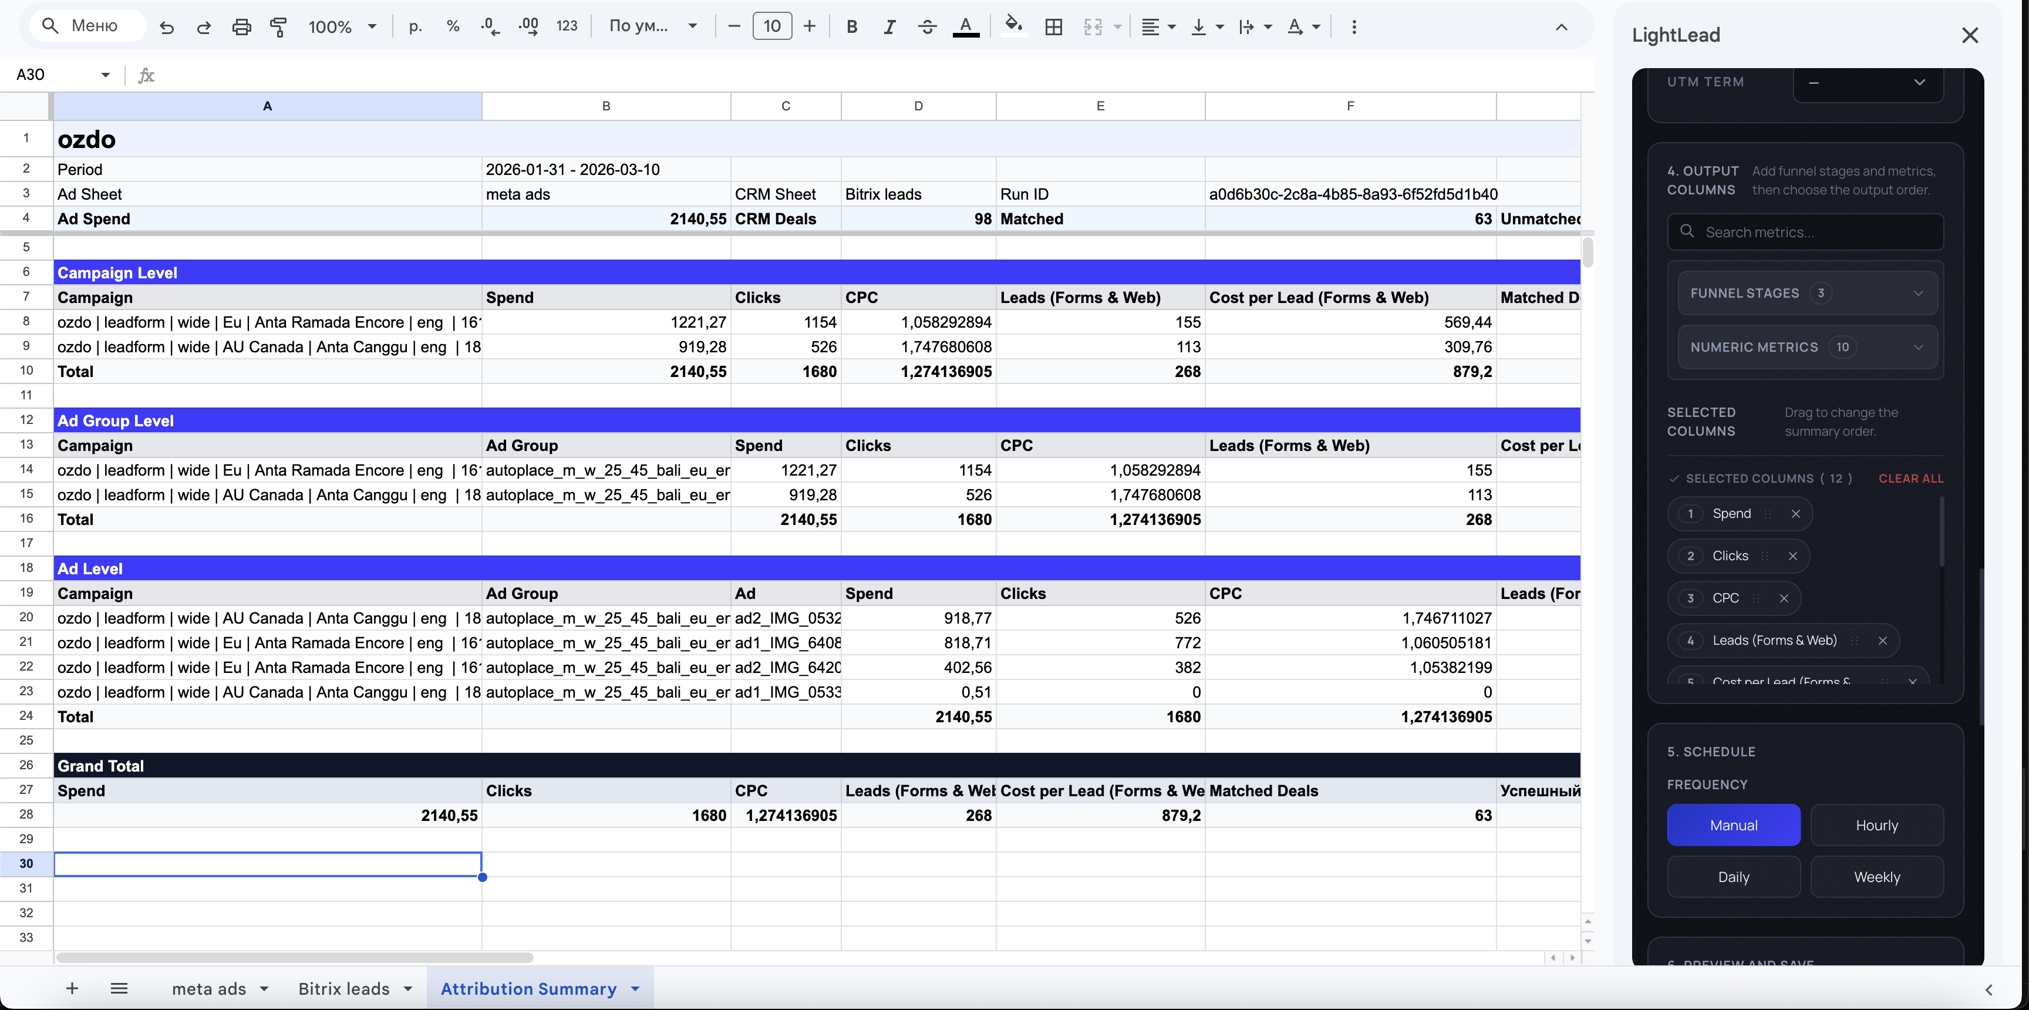Open the more options three-dot menu
The image size is (2029, 1010).
(x=1353, y=27)
